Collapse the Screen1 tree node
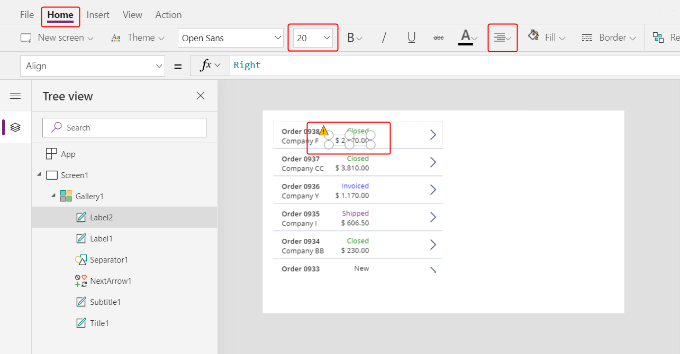The image size is (680, 354). click(x=39, y=175)
